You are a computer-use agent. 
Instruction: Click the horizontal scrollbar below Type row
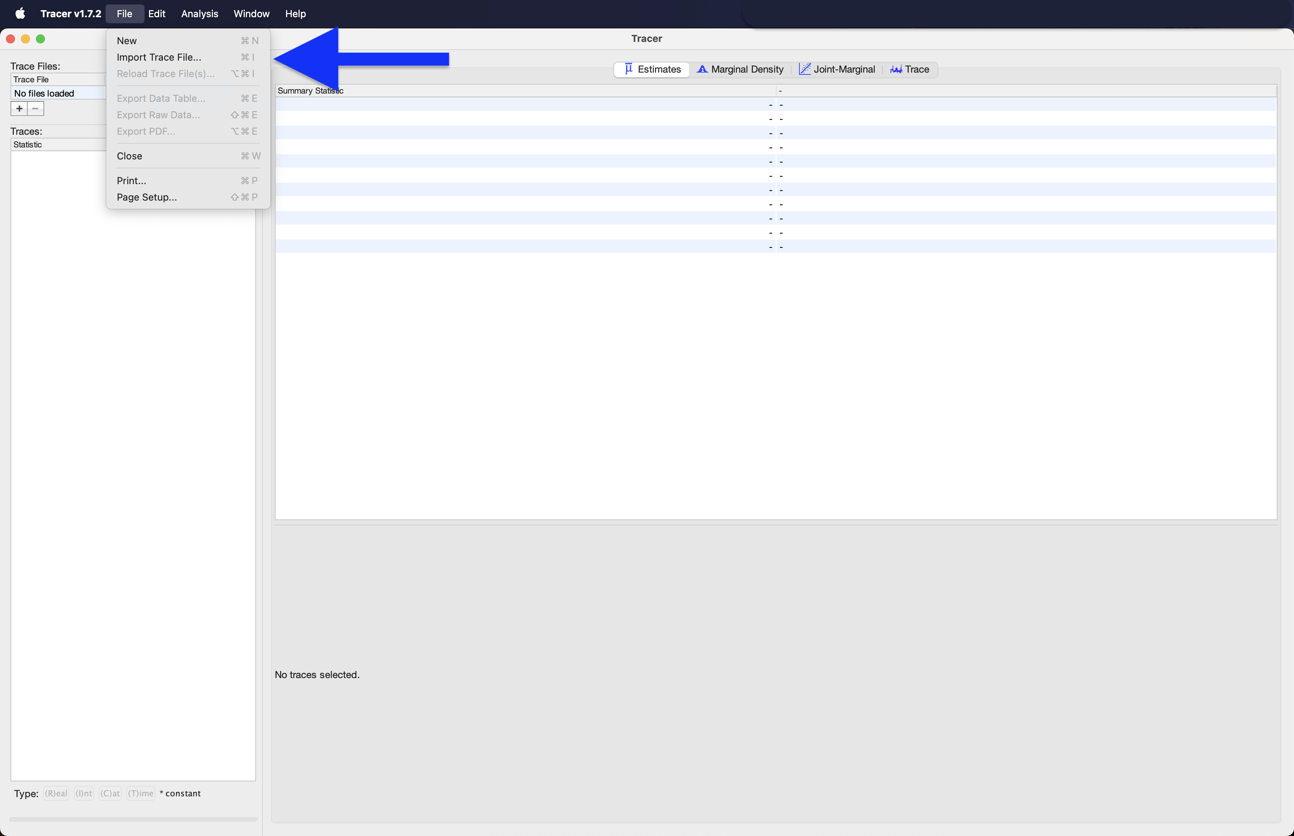(133, 819)
